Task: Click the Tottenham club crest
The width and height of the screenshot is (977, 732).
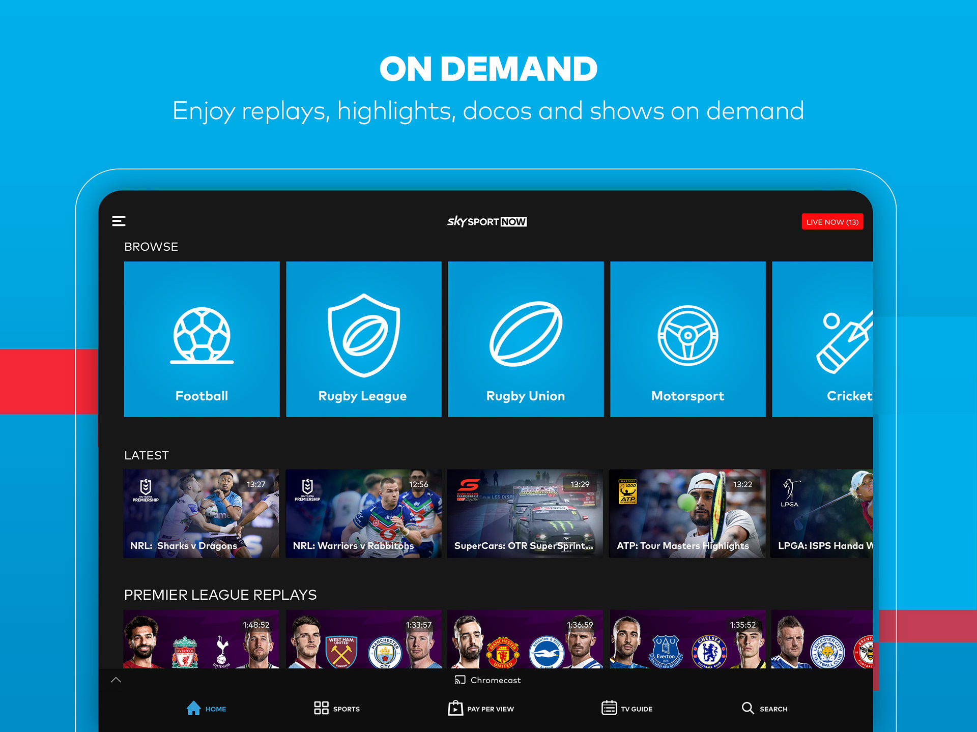Action: (222, 652)
